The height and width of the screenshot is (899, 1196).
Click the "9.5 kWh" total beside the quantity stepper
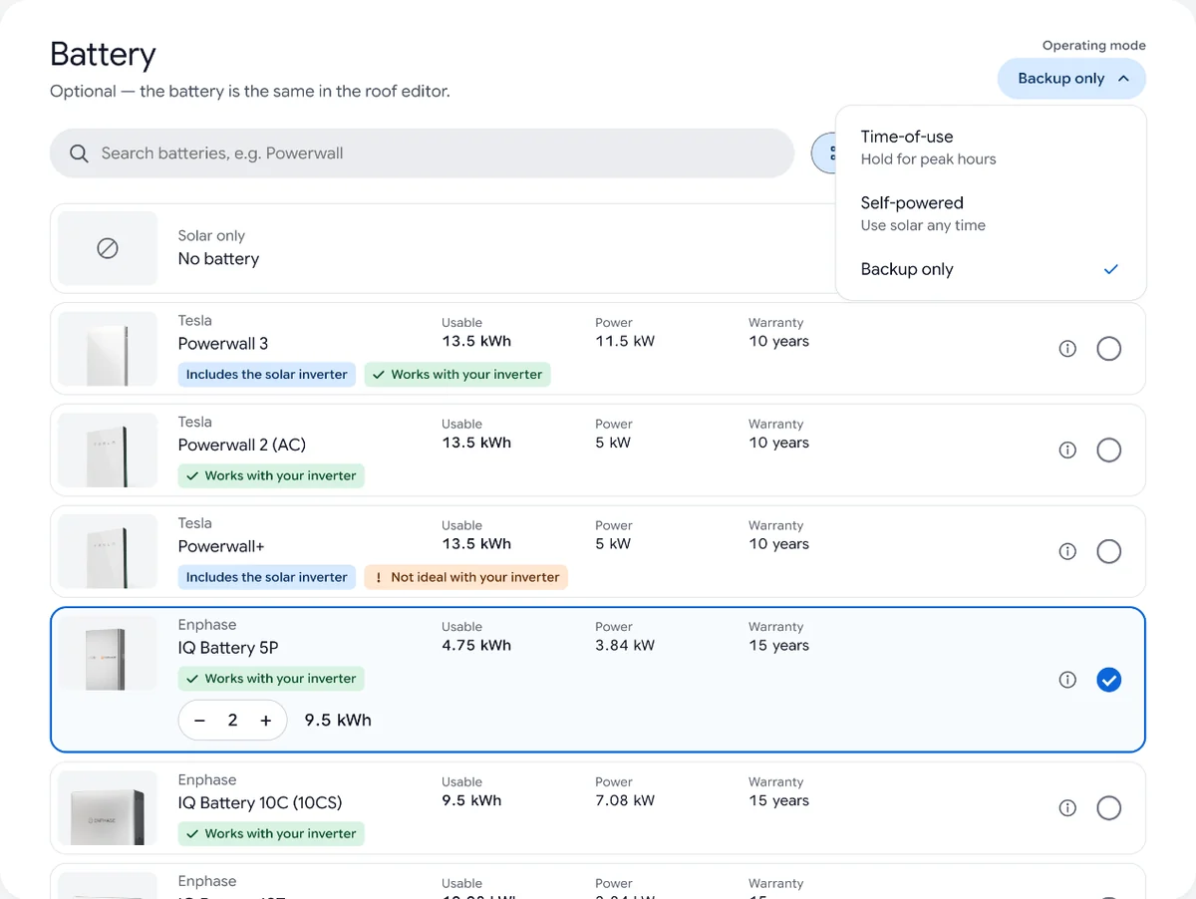[338, 721]
